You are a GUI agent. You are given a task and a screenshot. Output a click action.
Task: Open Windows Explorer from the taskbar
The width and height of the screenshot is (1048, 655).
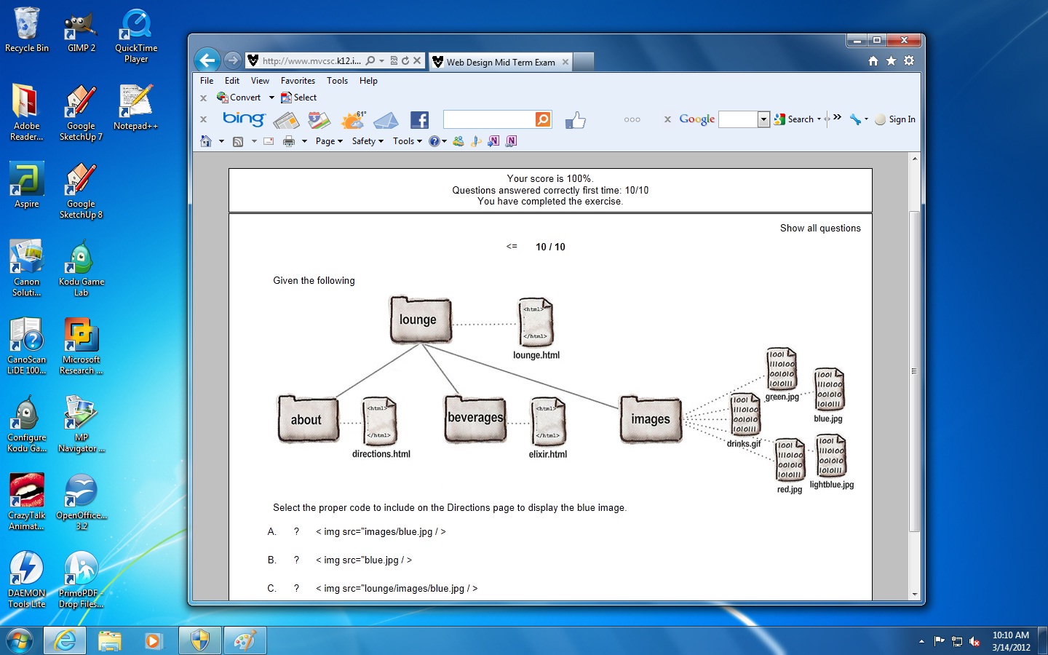click(x=110, y=640)
